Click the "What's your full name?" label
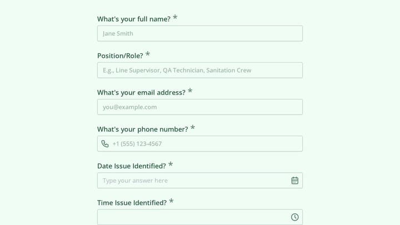 pyautogui.click(x=134, y=19)
